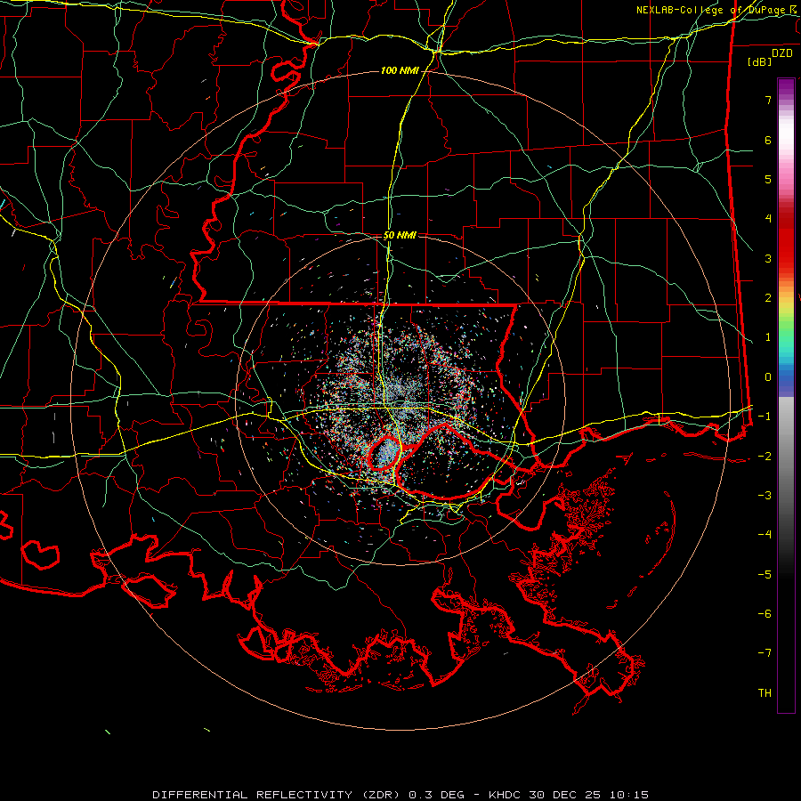Click the 100 NMI range ring label
This screenshot has width=801, height=801.
coord(400,70)
